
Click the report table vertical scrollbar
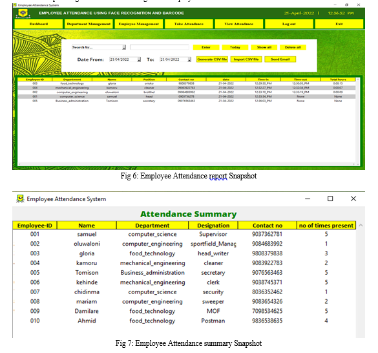pyautogui.click(x=358, y=122)
